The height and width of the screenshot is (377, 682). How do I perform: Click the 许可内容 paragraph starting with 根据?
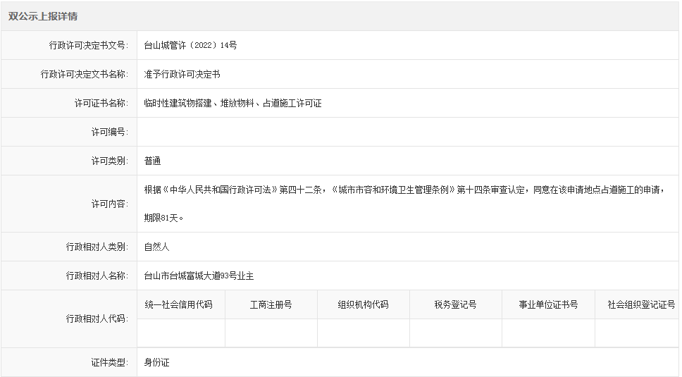406,190
